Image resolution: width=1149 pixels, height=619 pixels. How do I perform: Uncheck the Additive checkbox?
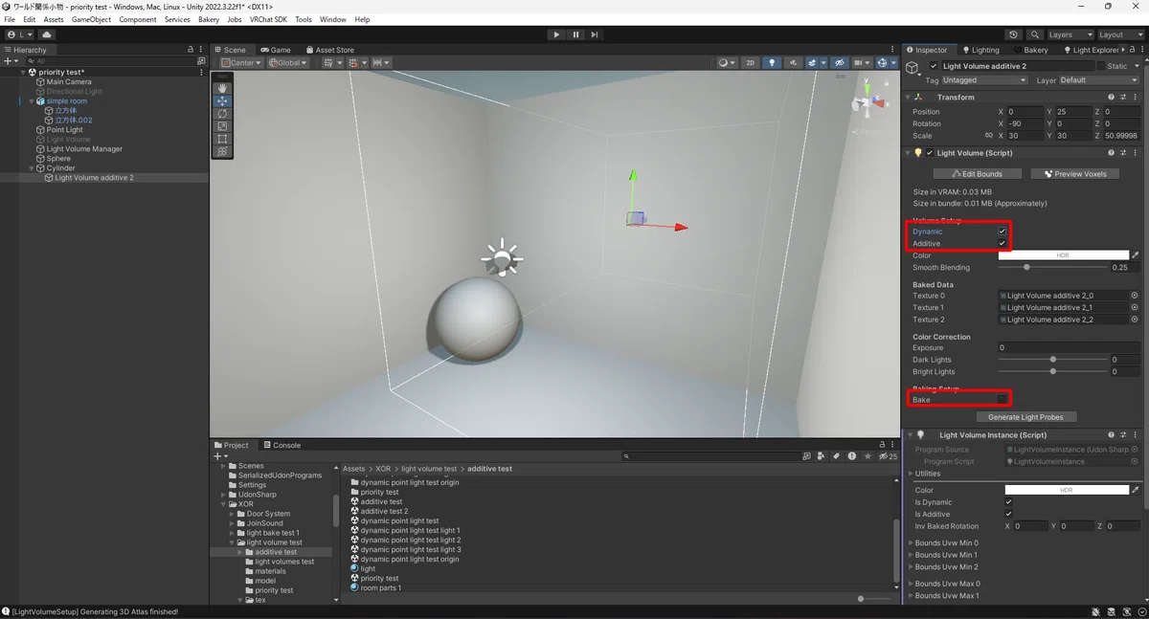coord(1003,243)
